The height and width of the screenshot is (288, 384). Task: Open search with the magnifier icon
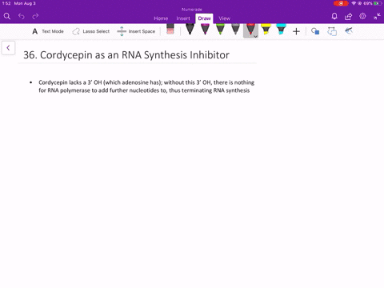7,16
